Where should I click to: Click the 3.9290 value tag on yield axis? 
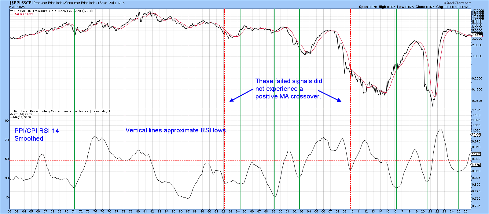click(476, 35)
